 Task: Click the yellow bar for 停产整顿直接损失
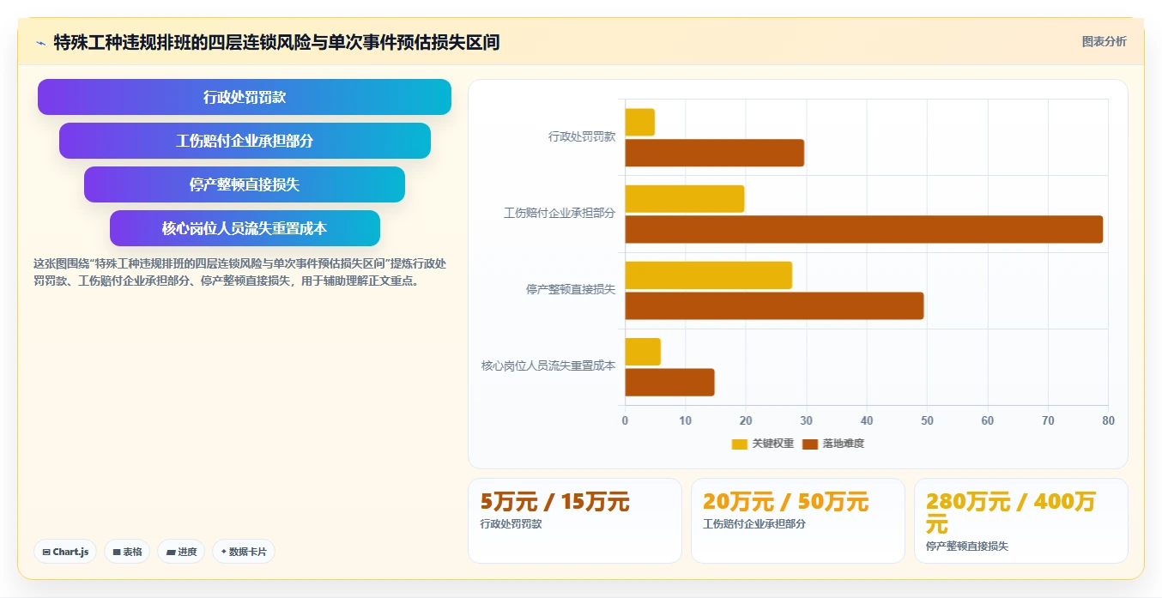(x=708, y=275)
